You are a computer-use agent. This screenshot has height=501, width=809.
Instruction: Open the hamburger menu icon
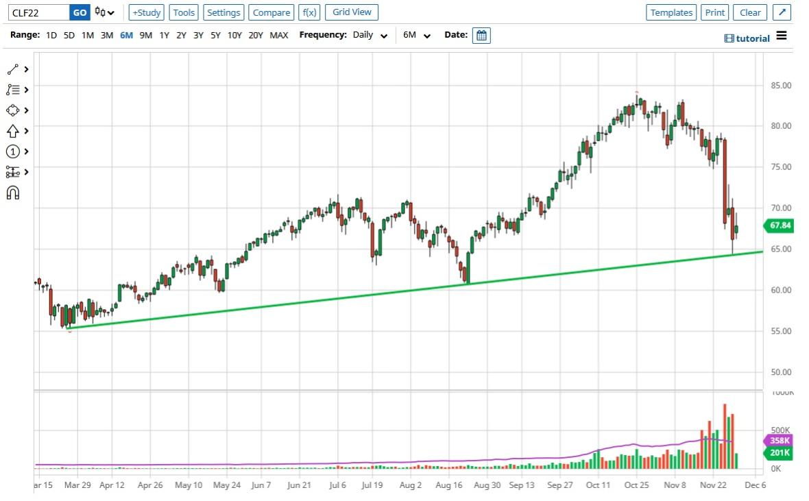(782, 36)
